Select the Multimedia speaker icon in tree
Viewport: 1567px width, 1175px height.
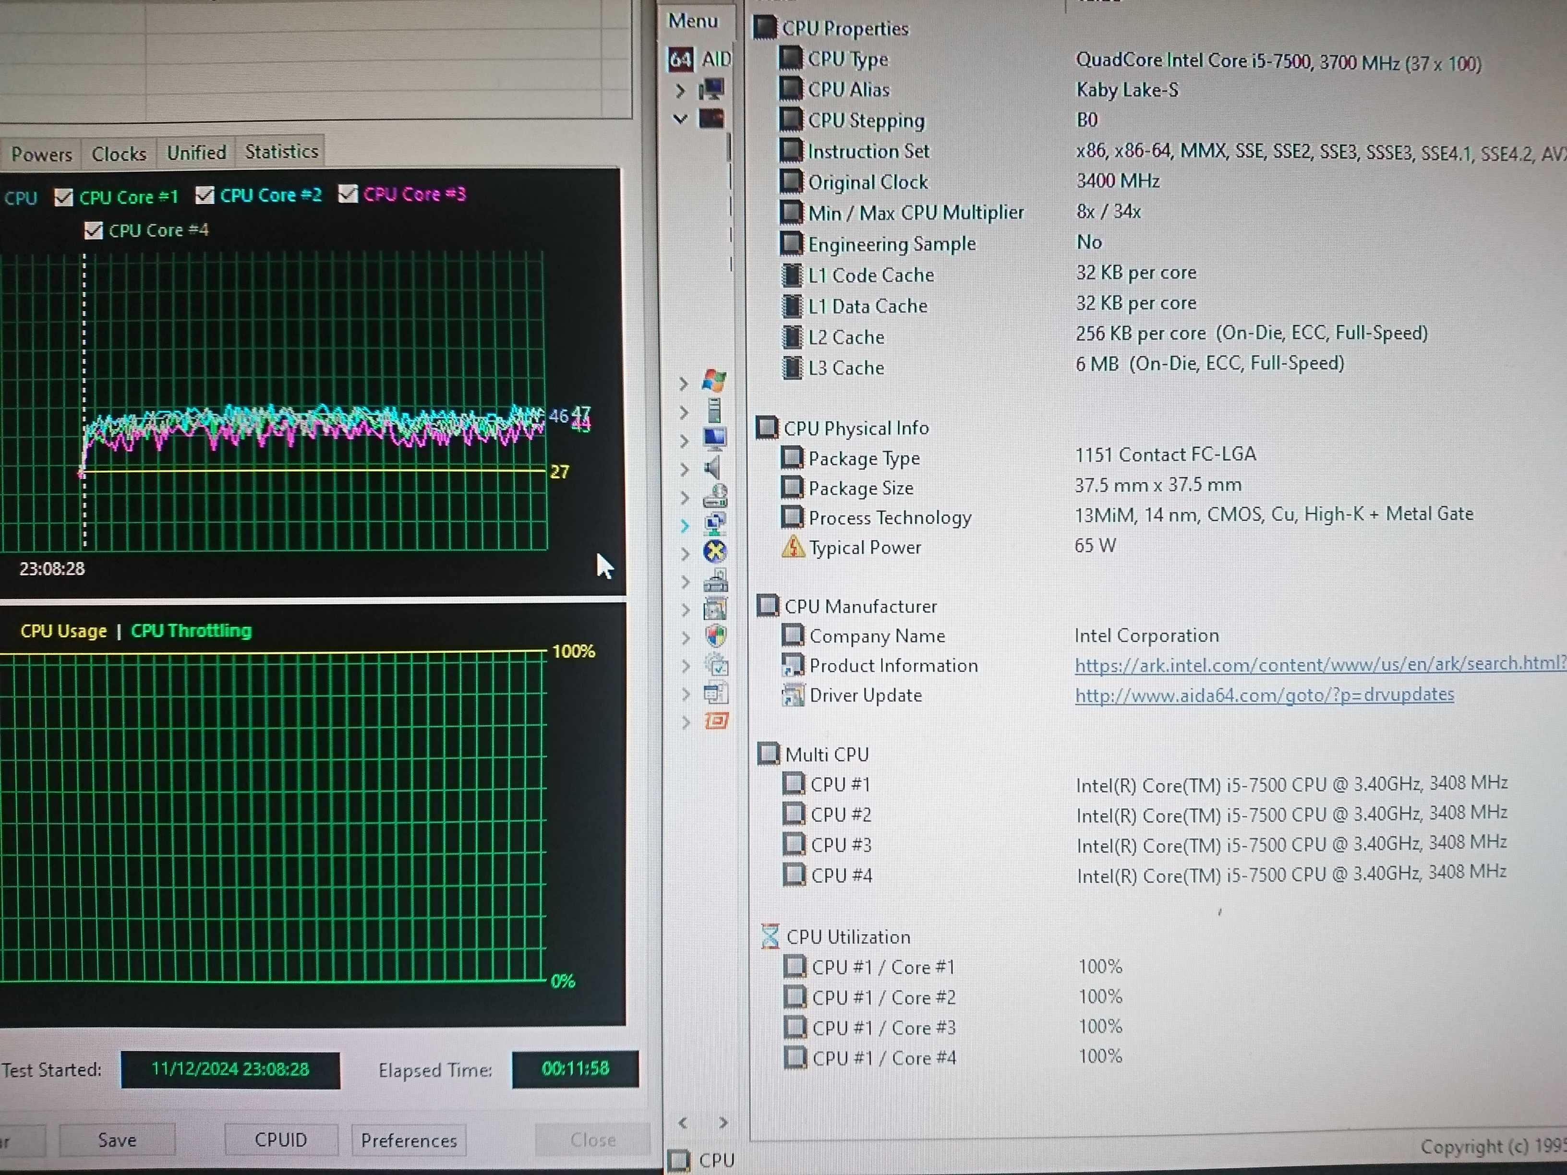(x=712, y=468)
